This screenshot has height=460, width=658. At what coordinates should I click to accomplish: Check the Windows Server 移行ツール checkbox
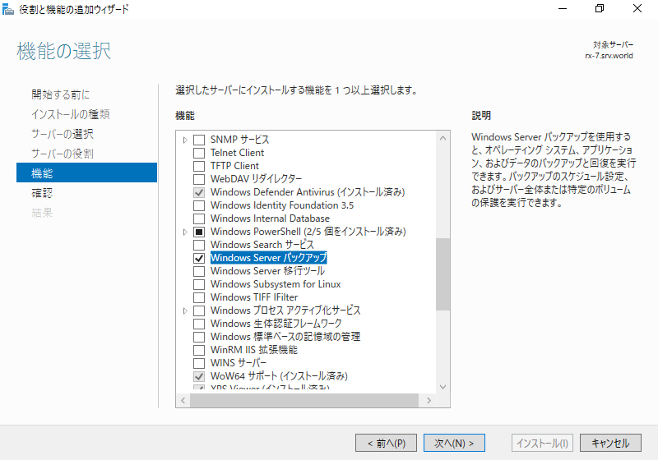tap(199, 271)
